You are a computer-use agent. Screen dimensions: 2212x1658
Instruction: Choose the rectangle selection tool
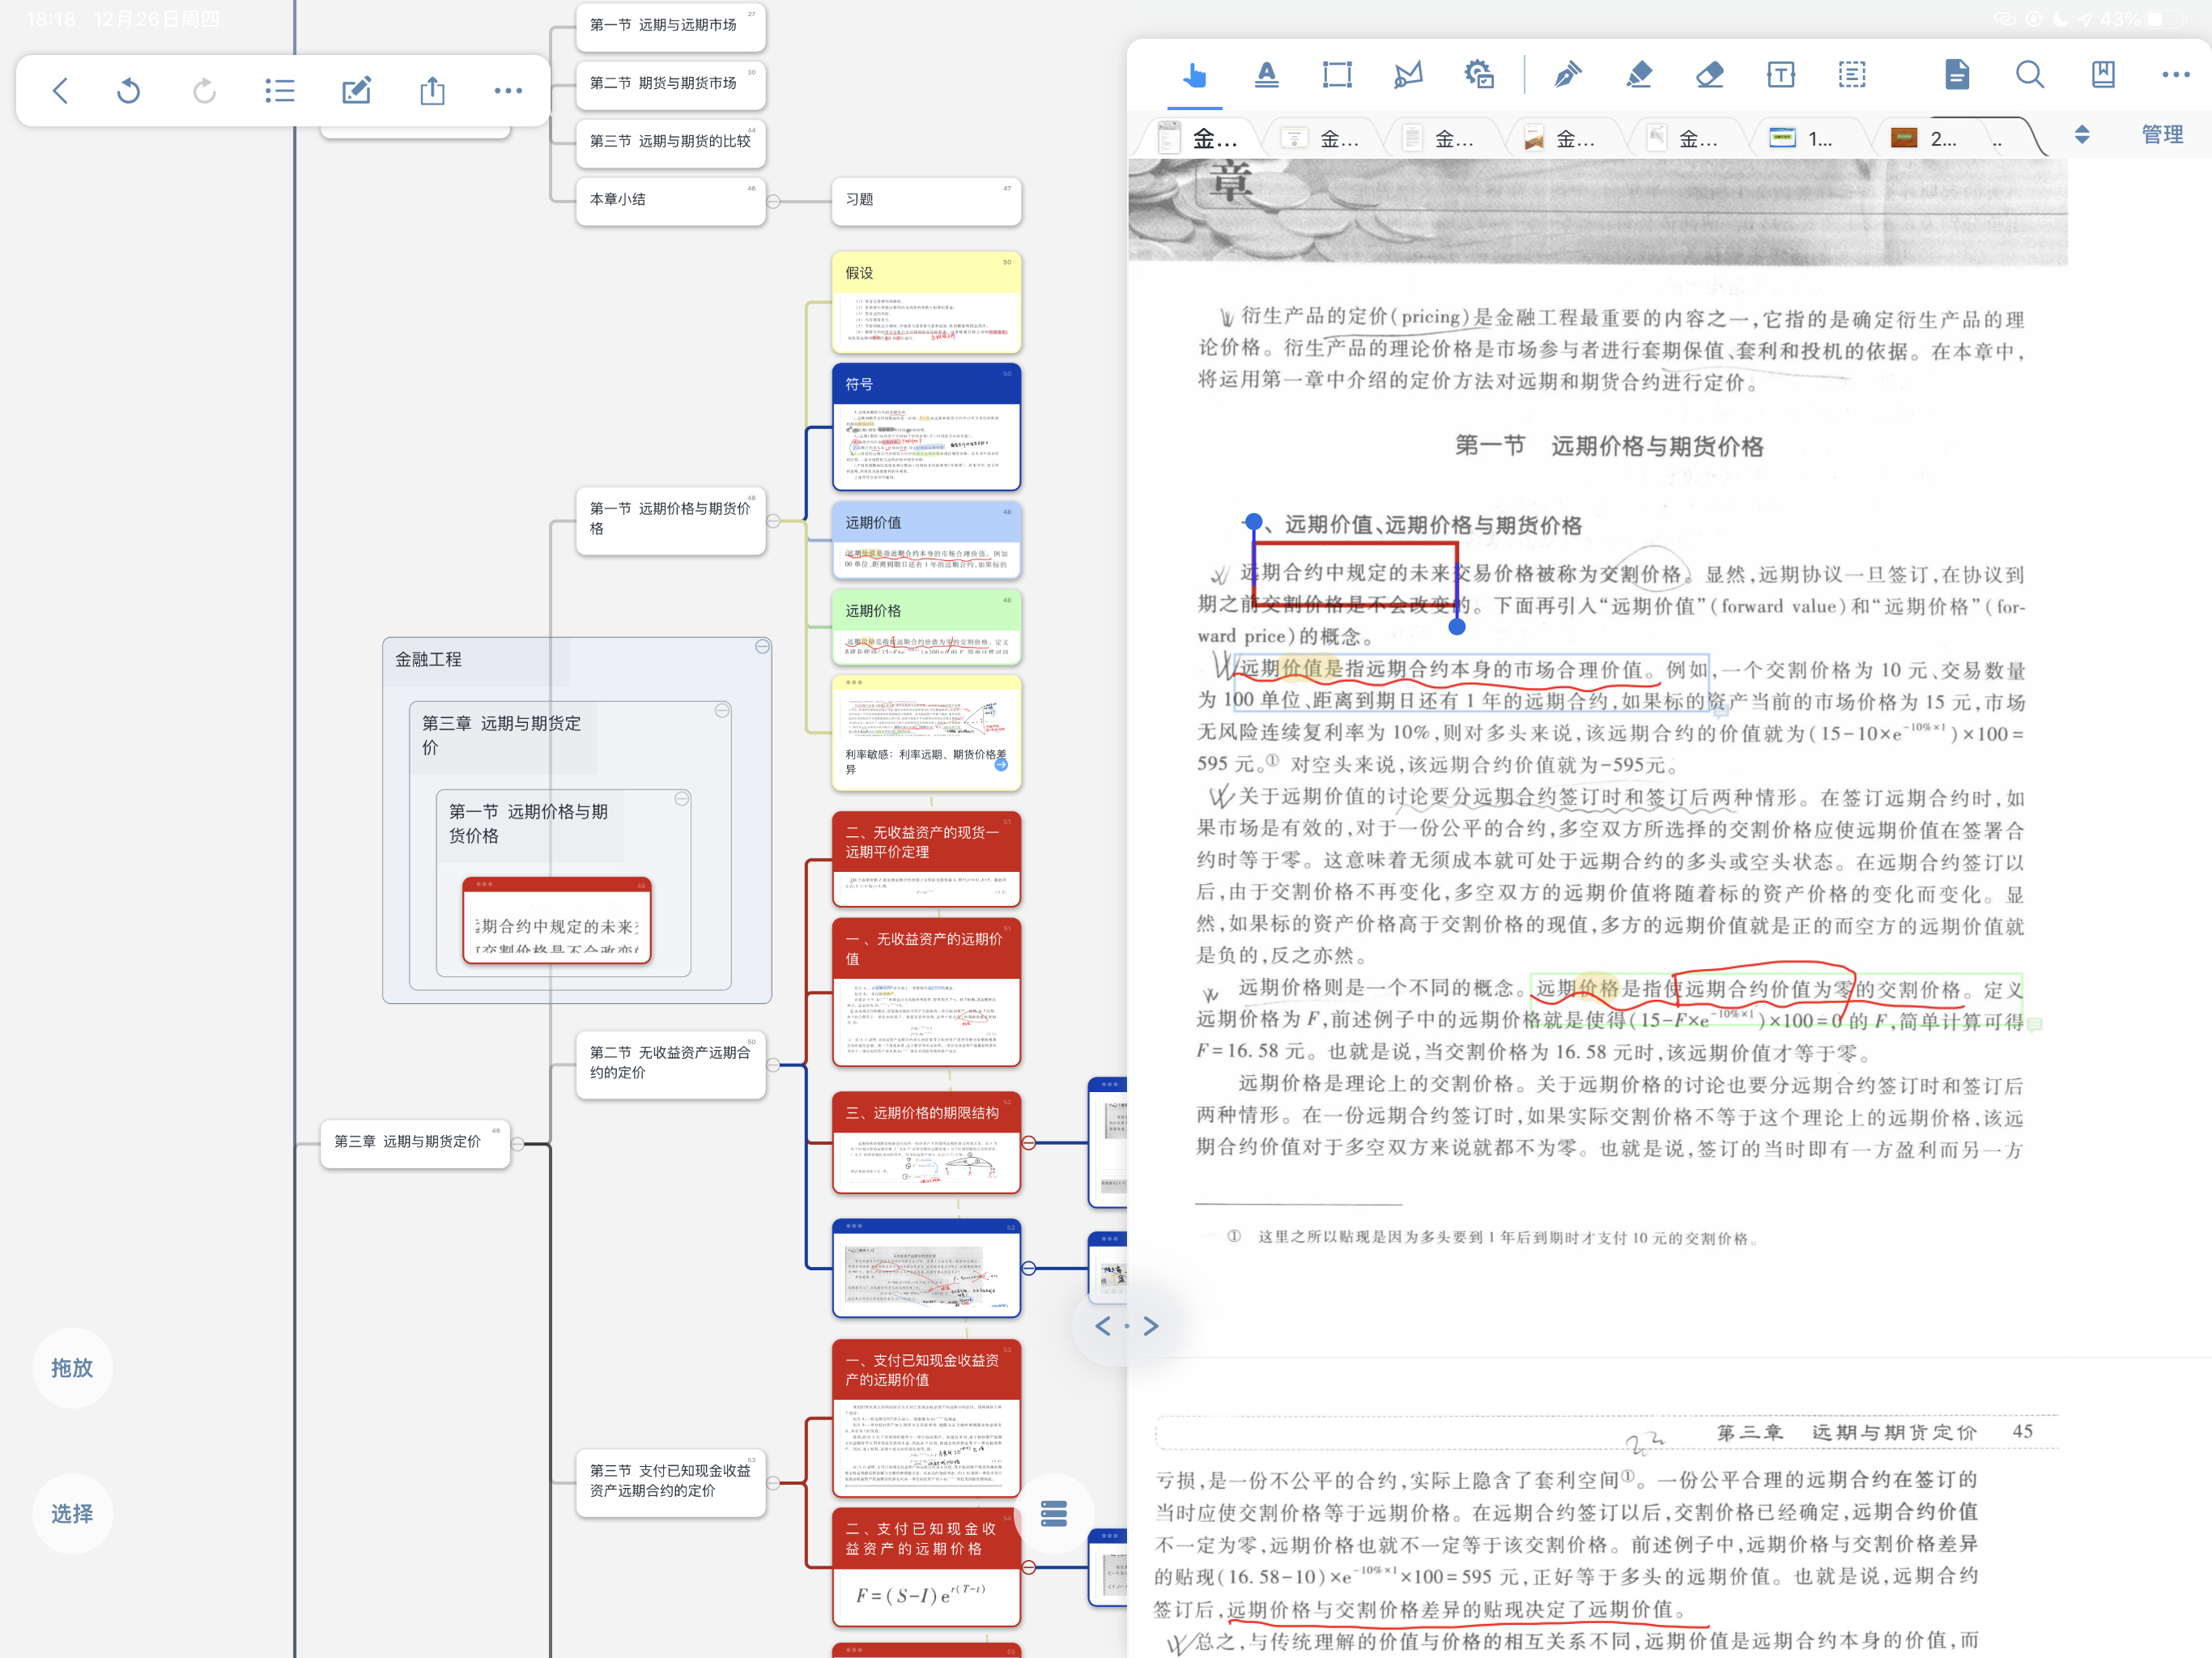[1337, 75]
